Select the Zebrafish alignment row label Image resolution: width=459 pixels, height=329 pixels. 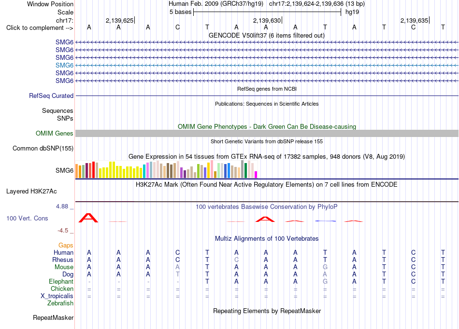coord(60,303)
